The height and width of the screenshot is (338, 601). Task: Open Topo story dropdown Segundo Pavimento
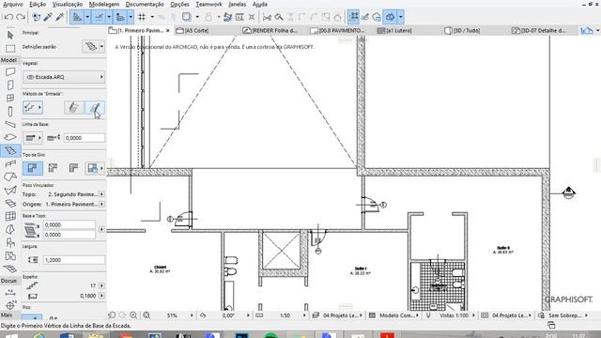[x=101, y=194]
